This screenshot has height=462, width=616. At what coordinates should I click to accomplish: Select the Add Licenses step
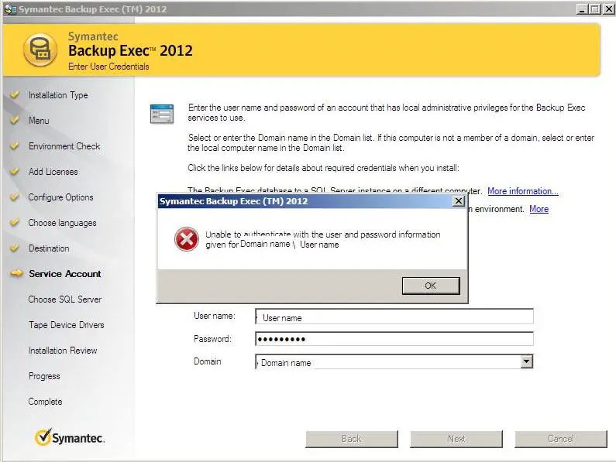coord(53,172)
